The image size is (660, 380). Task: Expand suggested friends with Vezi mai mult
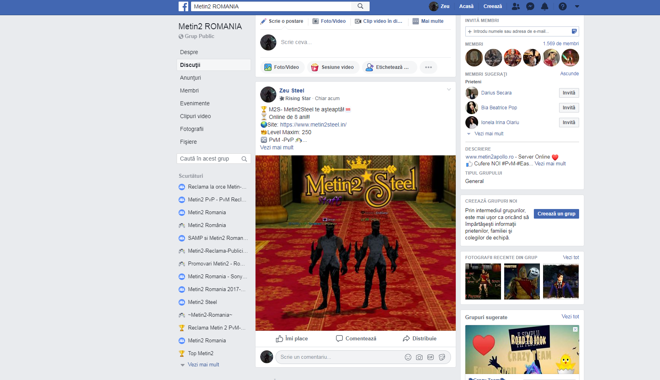[x=489, y=134]
